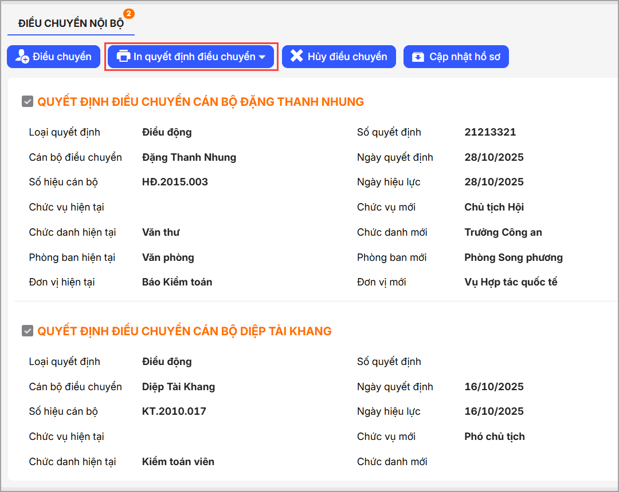Uncheck the Đặng Thanh Nhung decision checkbox
The image size is (619, 492).
point(27,102)
